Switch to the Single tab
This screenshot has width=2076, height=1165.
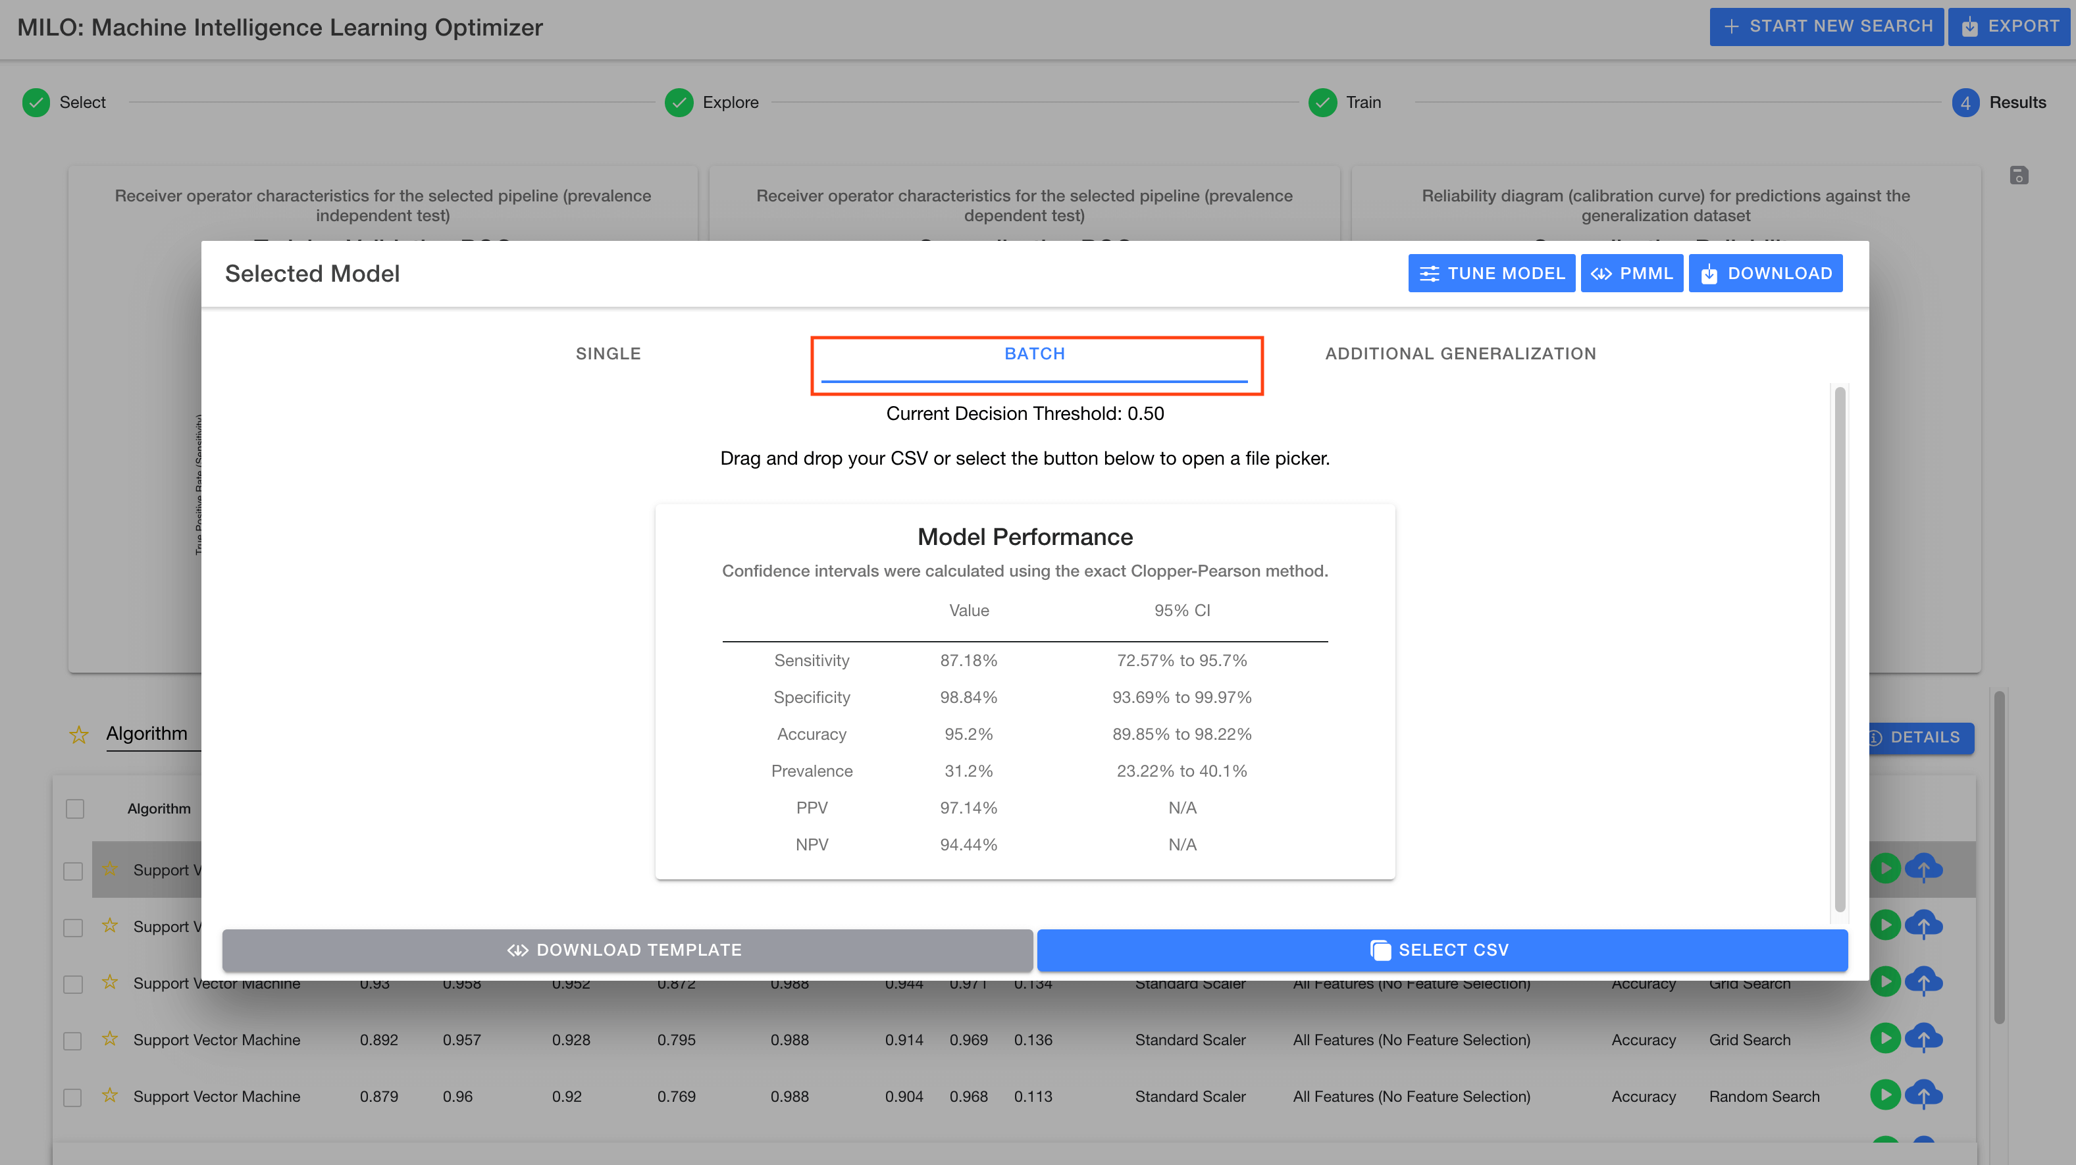[609, 353]
